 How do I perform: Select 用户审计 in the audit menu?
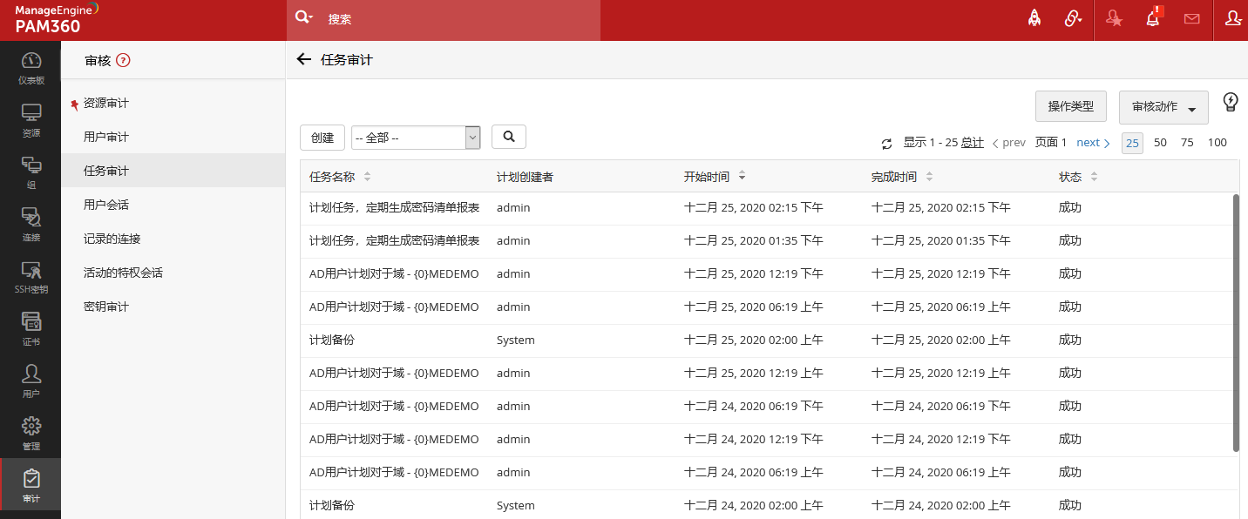106,137
